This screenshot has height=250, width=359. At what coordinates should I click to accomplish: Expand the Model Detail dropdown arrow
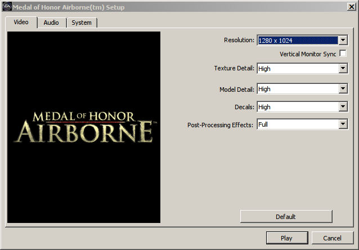pyautogui.click(x=343, y=88)
